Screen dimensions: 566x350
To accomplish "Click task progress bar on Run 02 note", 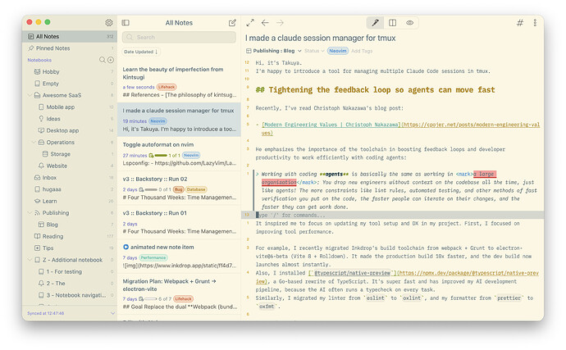I will point(151,189).
